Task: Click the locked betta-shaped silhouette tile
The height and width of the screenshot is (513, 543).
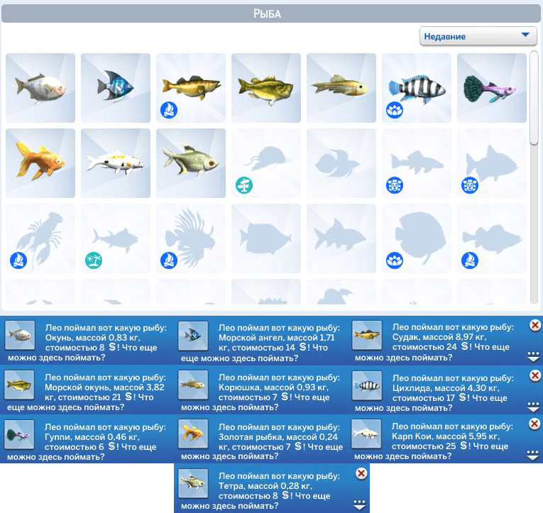Action: 341,163
